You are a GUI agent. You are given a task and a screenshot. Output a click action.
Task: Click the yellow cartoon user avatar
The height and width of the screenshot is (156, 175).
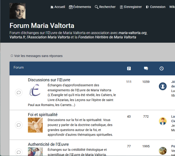click(163, 121)
